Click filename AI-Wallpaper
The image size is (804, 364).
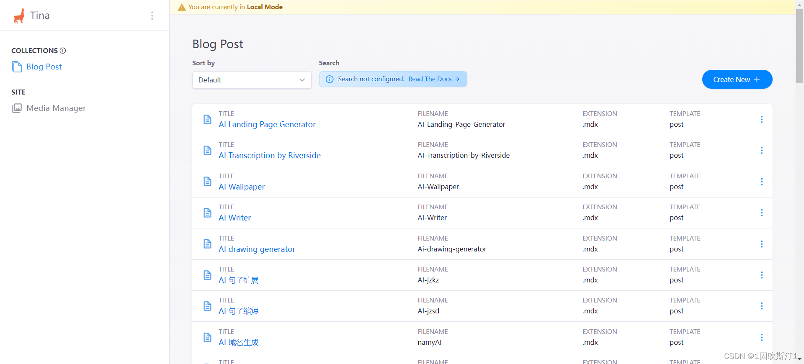[438, 187]
